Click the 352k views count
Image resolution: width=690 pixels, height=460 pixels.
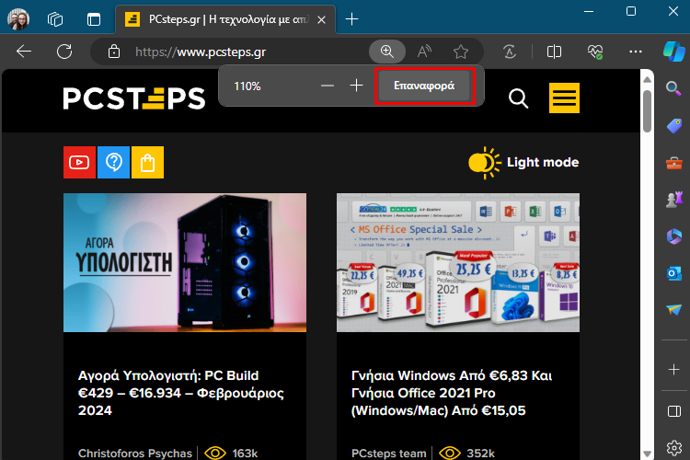[x=480, y=453]
